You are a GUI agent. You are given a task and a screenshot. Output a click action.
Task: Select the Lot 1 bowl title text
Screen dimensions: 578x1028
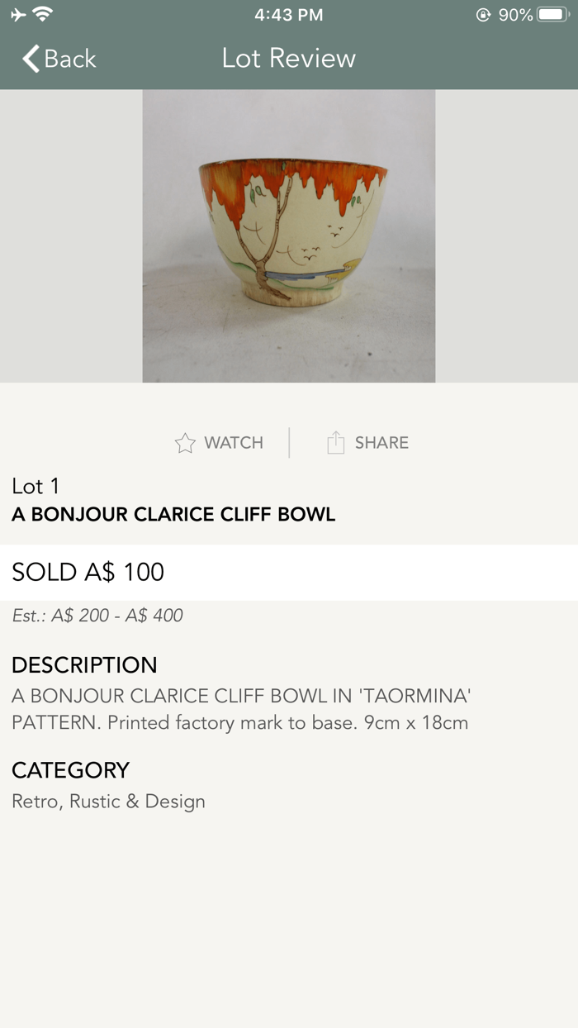pos(173,514)
